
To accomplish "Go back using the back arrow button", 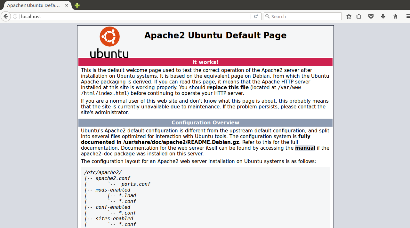I will pos(5,16).
